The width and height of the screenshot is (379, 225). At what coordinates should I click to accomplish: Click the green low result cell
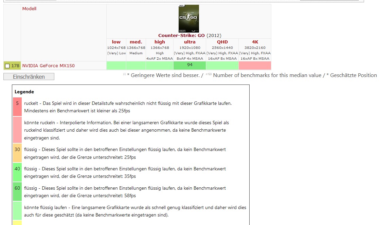116,65
